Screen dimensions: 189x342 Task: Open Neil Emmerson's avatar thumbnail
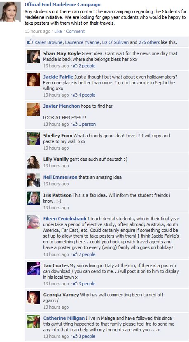pos(33,180)
